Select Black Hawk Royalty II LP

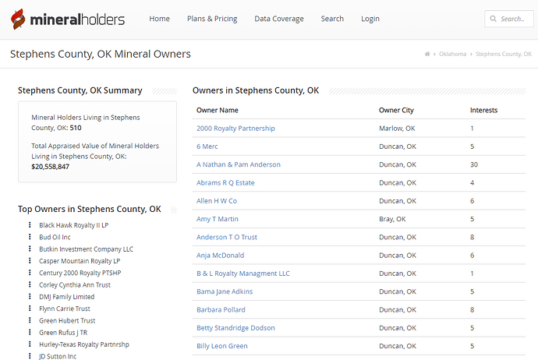click(74, 225)
